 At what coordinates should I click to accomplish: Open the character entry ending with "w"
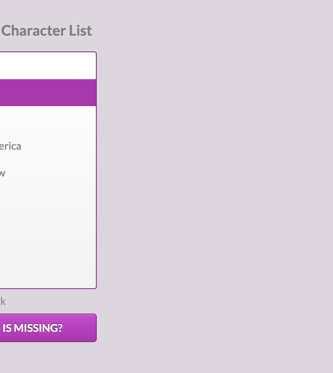click(x=2, y=173)
